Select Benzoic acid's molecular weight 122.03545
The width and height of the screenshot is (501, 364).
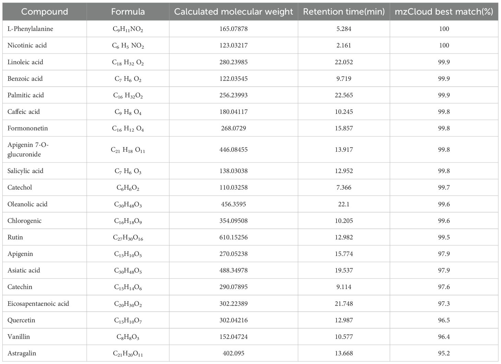[233, 79]
